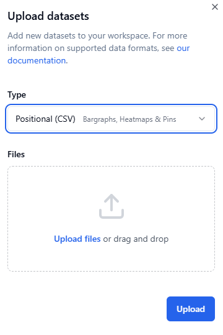Click empty space beneath the Upload files text
The image size is (223, 335).
(x=111, y=257)
